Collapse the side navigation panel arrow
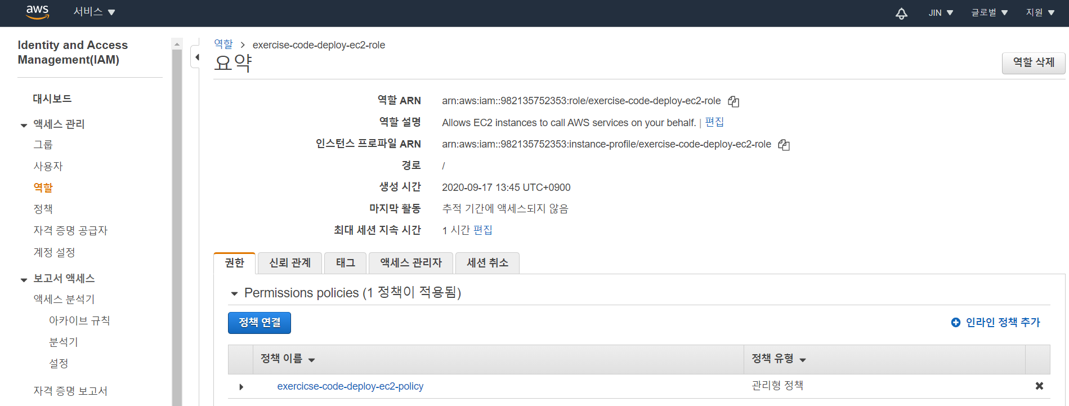1069x406 pixels. click(196, 57)
